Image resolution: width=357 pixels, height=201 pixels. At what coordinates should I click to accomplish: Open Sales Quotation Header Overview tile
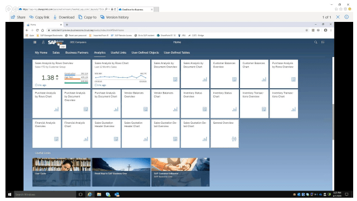coord(106,134)
